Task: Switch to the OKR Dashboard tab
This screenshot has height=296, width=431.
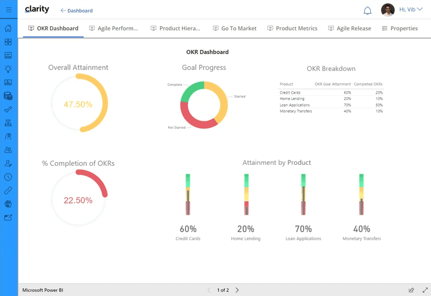Action: pos(53,29)
